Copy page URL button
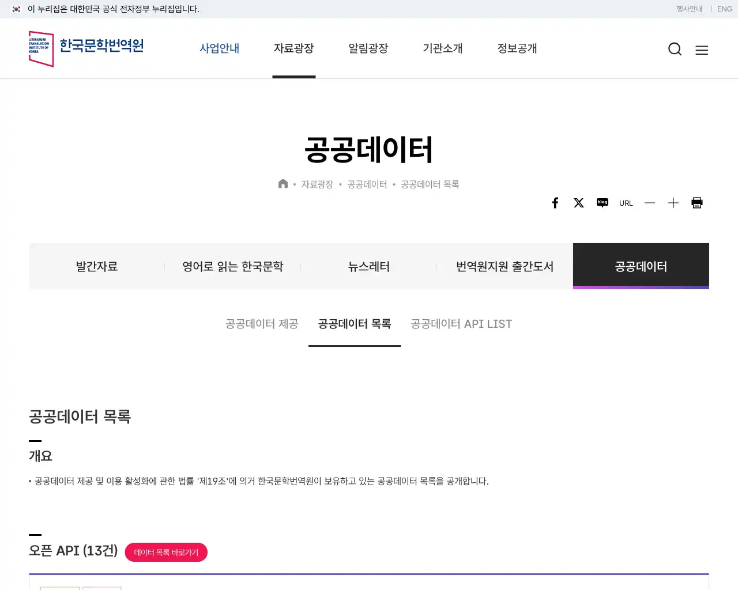 coord(626,203)
